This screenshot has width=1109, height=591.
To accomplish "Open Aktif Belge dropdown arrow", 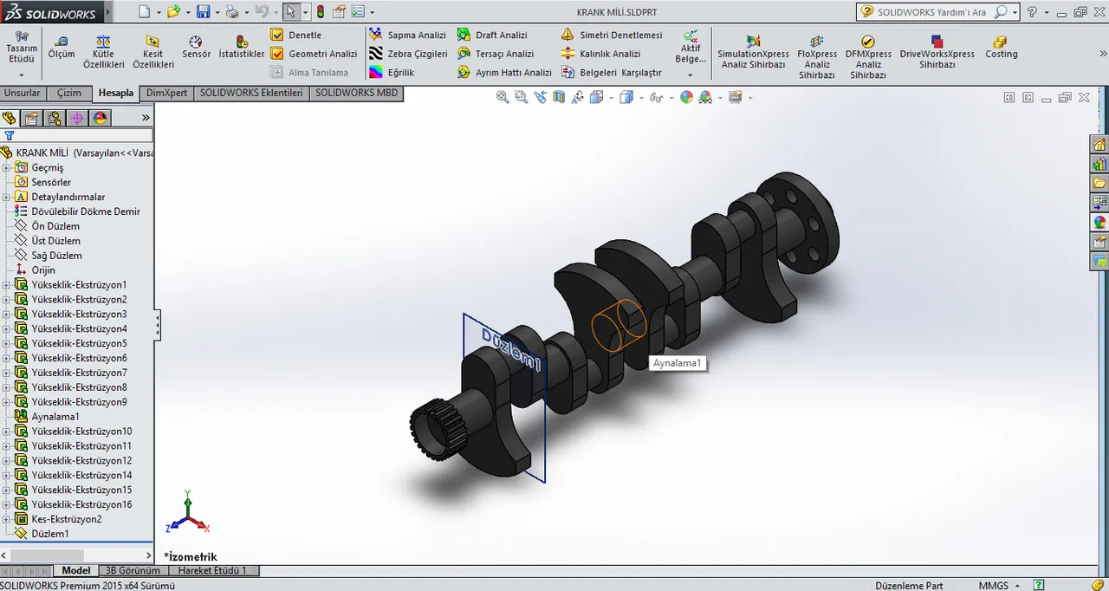I will [691, 75].
